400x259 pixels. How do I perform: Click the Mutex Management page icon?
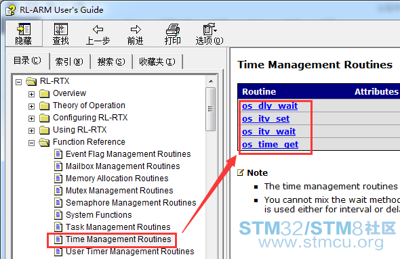[x=58, y=191]
